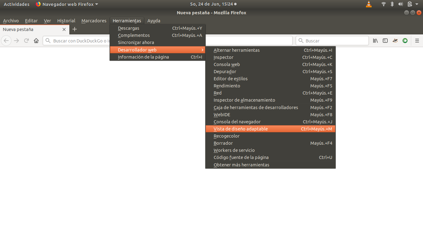Open the Firefox hamburger menu
423x238 pixels.
click(x=417, y=41)
